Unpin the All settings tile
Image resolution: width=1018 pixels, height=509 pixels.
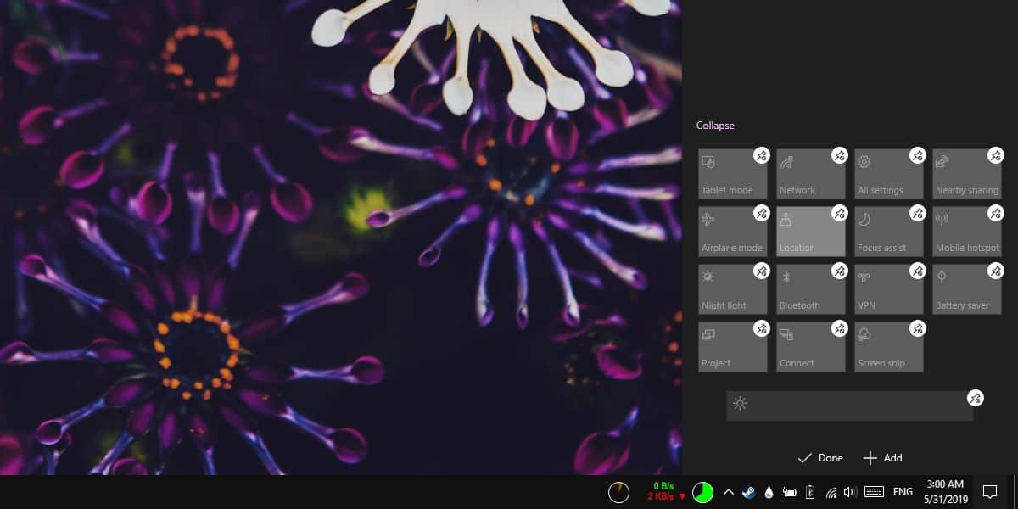click(x=917, y=155)
